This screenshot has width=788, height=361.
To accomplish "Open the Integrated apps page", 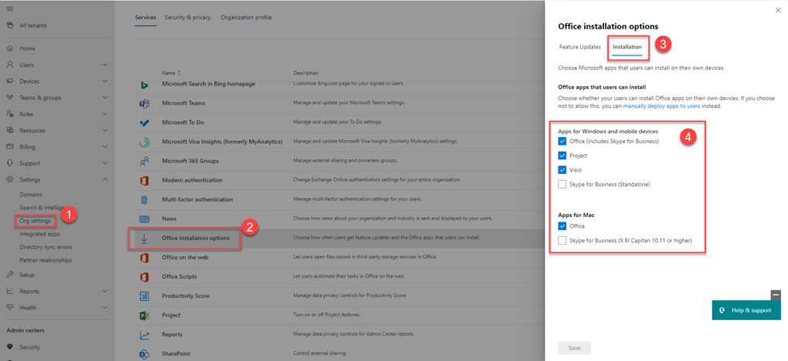I will pos(40,234).
